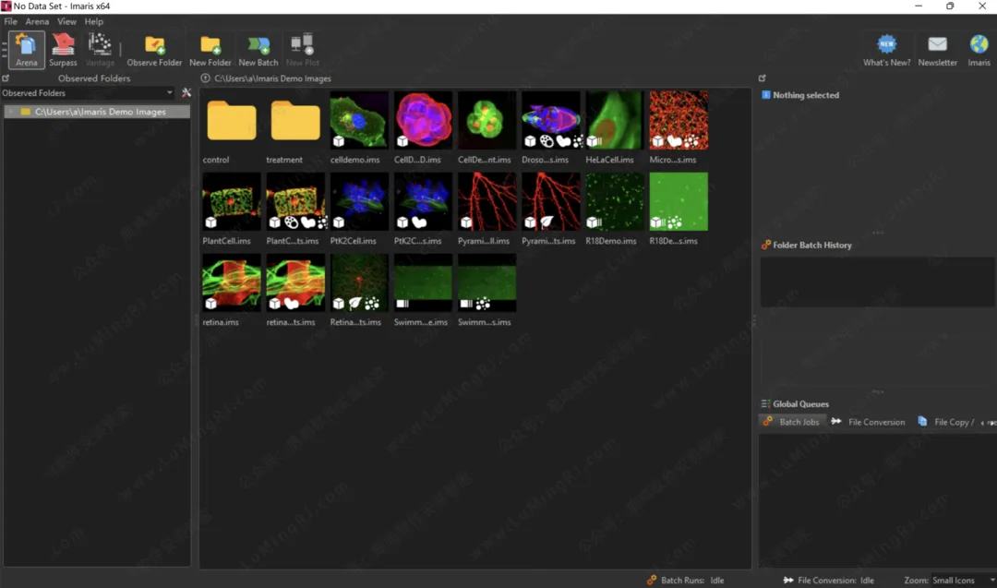
Task: Start a New Batch
Action: click(258, 49)
